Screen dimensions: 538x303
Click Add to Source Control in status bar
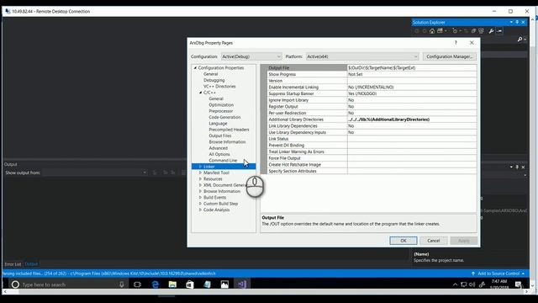[498, 274]
